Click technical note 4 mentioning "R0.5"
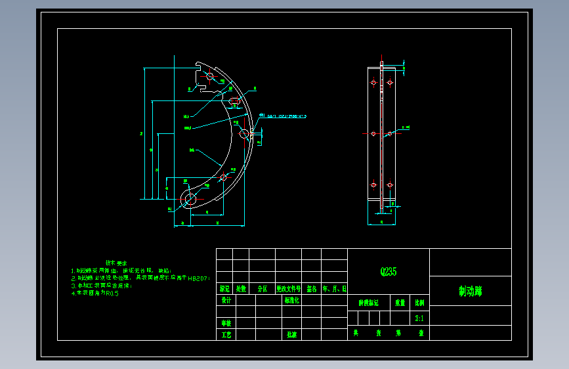The height and width of the screenshot is (369, 569). tap(95, 293)
